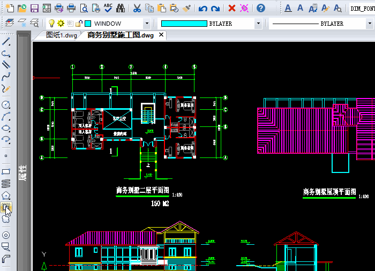The image size is (375, 271).
Task: Cut selection with scissors icon
Action: [137, 8]
